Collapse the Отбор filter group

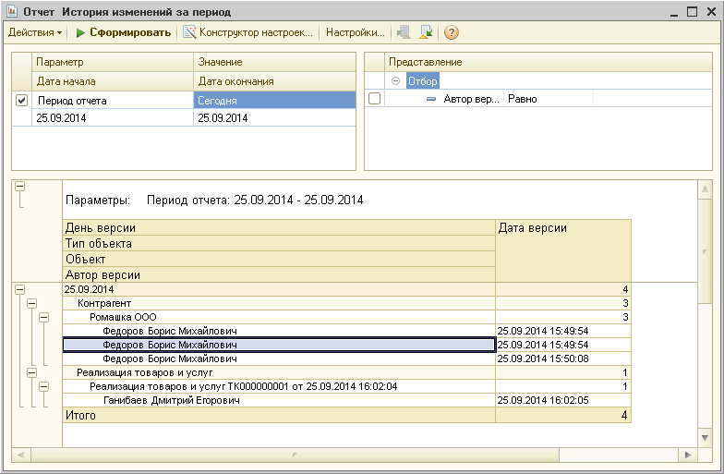396,81
